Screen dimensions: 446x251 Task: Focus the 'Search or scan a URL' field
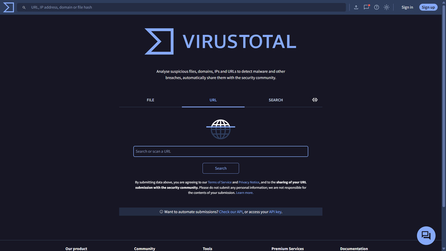click(x=221, y=151)
